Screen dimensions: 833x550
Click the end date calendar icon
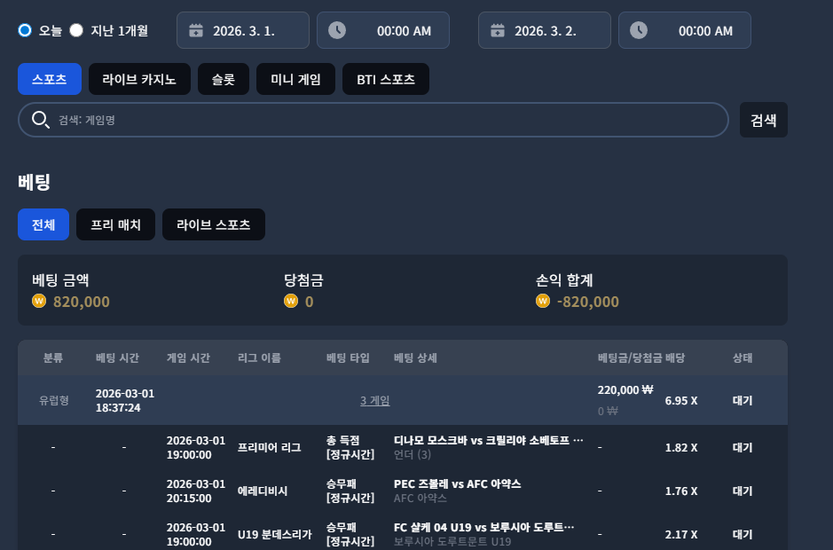pyautogui.click(x=498, y=30)
